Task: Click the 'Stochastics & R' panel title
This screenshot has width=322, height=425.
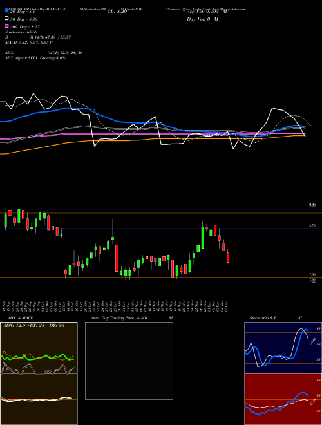Action: [263, 318]
